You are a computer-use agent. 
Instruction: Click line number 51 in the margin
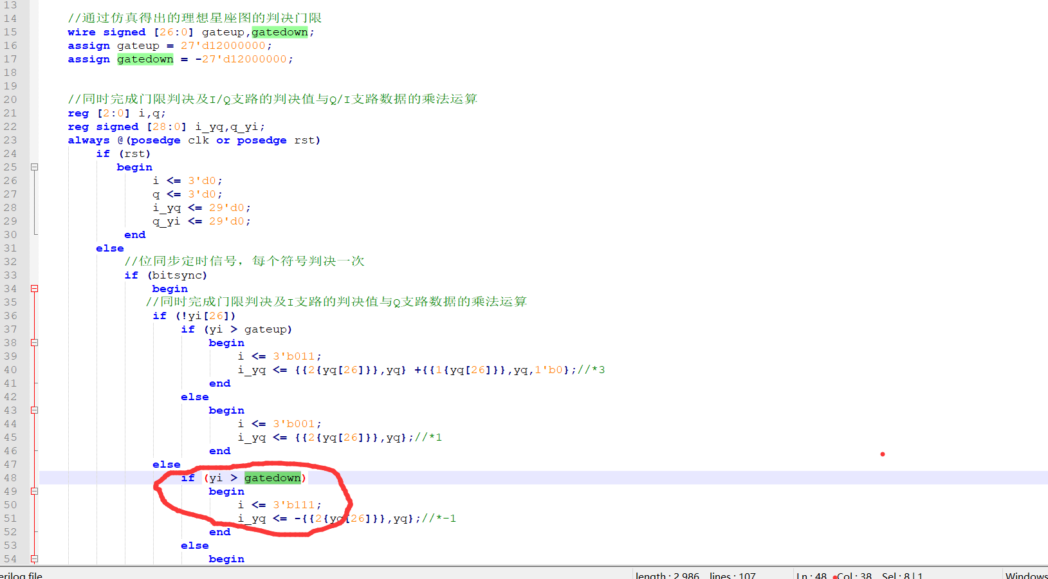pos(10,519)
